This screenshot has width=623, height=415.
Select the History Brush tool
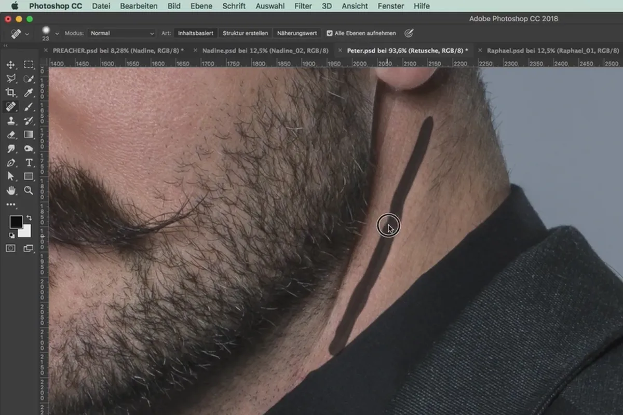[x=29, y=121]
